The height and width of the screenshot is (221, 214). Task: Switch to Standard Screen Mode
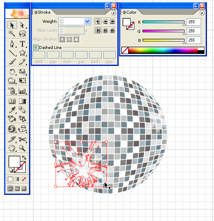tap(10, 188)
